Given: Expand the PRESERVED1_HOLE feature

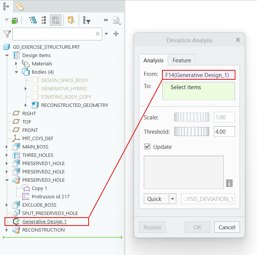Looking at the screenshot, I should [6, 164].
